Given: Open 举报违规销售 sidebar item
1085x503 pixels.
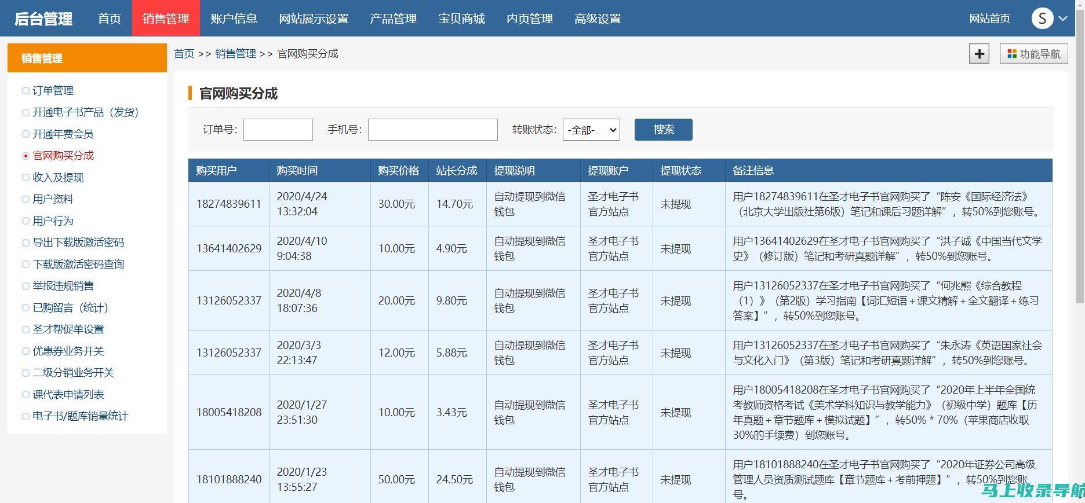Looking at the screenshot, I should (x=63, y=286).
